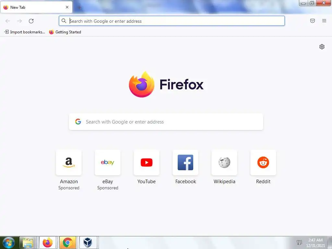This screenshot has height=249, width=332.
Task: Open Getting Started bookmark
Action: [65, 32]
